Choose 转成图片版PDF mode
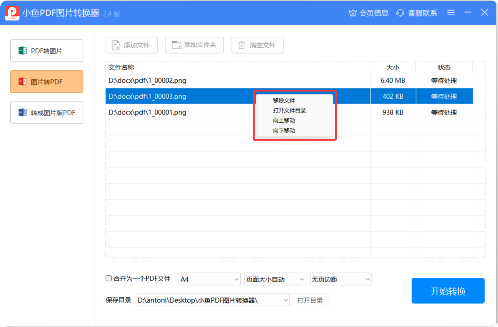Viewport: 498px width, 327px height. (x=47, y=113)
